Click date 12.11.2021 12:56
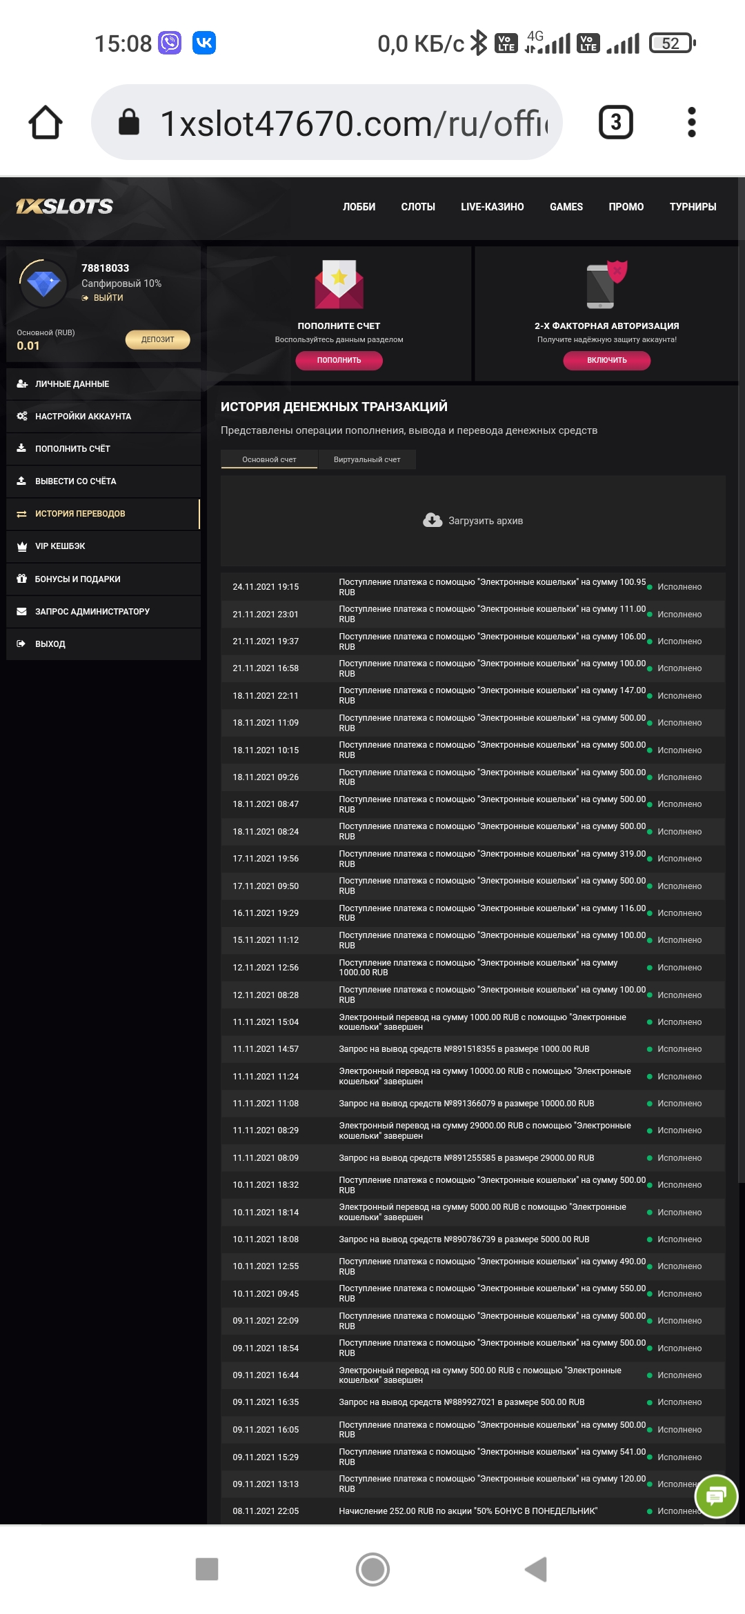 point(266,968)
